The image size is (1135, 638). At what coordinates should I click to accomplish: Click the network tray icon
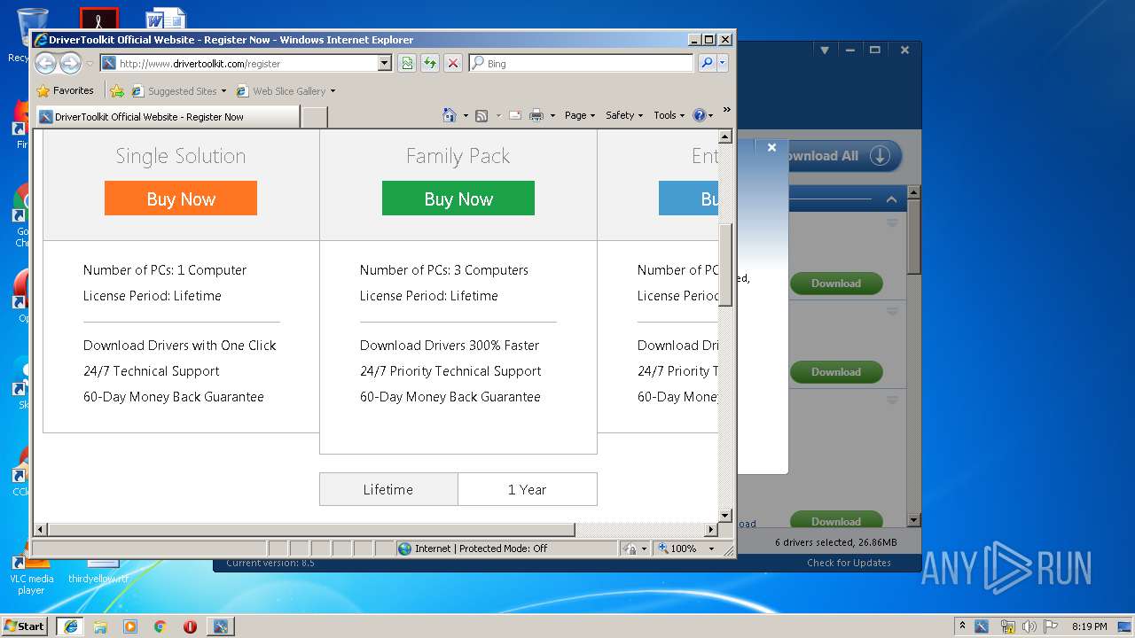1007,626
